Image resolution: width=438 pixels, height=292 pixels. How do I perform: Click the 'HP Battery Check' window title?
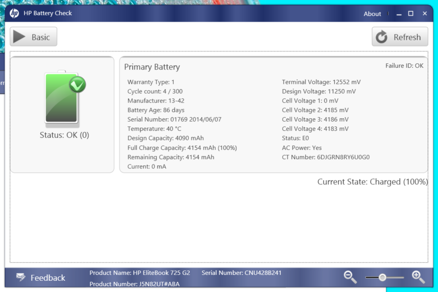[x=48, y=13]
